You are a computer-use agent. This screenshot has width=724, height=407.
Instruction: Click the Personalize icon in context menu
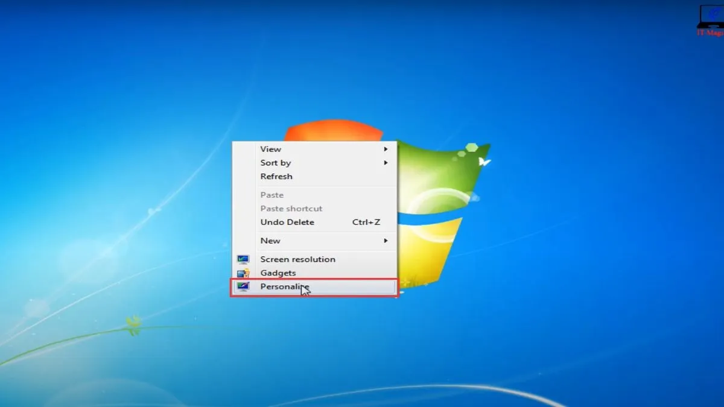click(243, 287)
